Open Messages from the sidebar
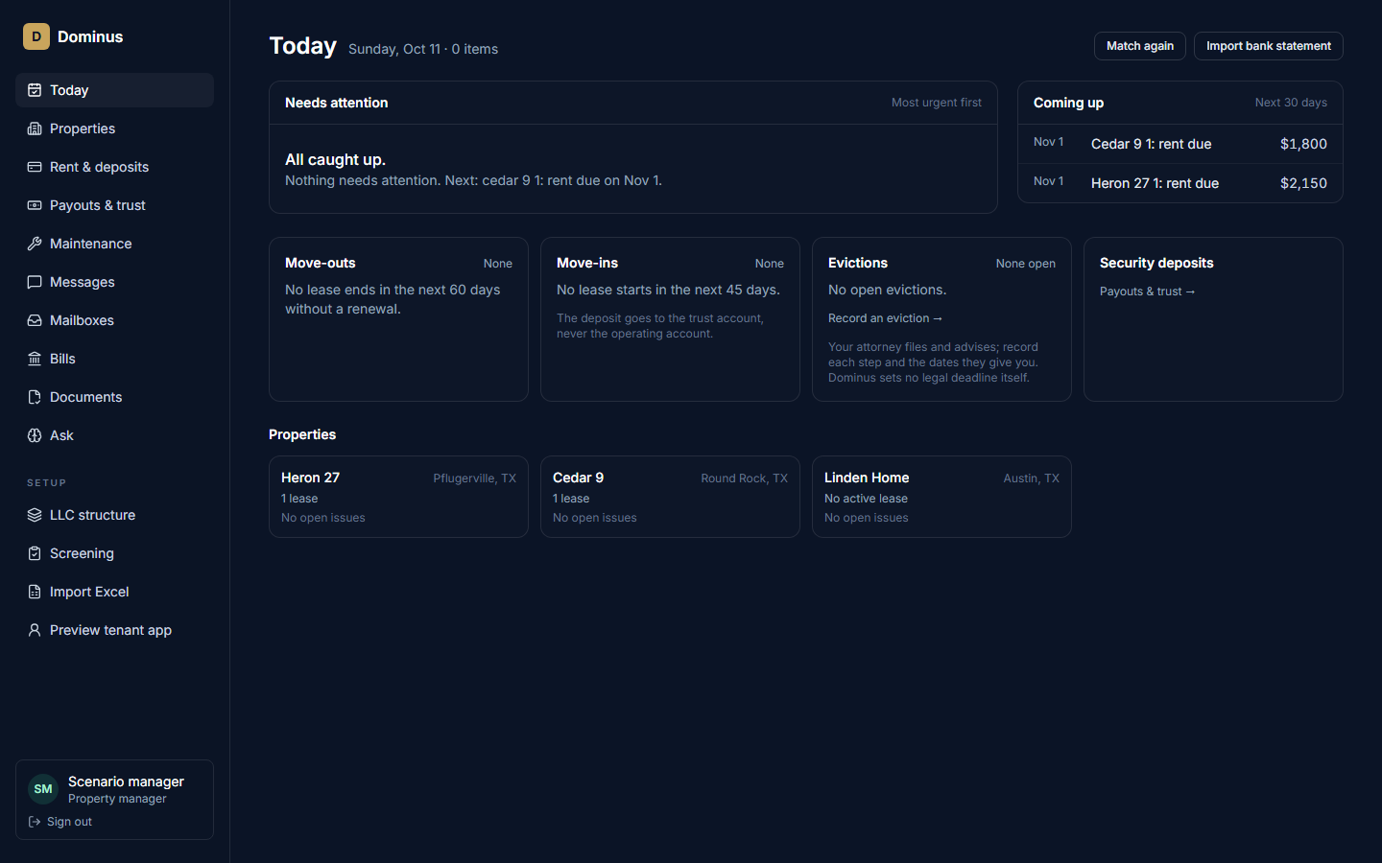The width and height of the screenshot is (1382, 863). [x=114, y=282]
